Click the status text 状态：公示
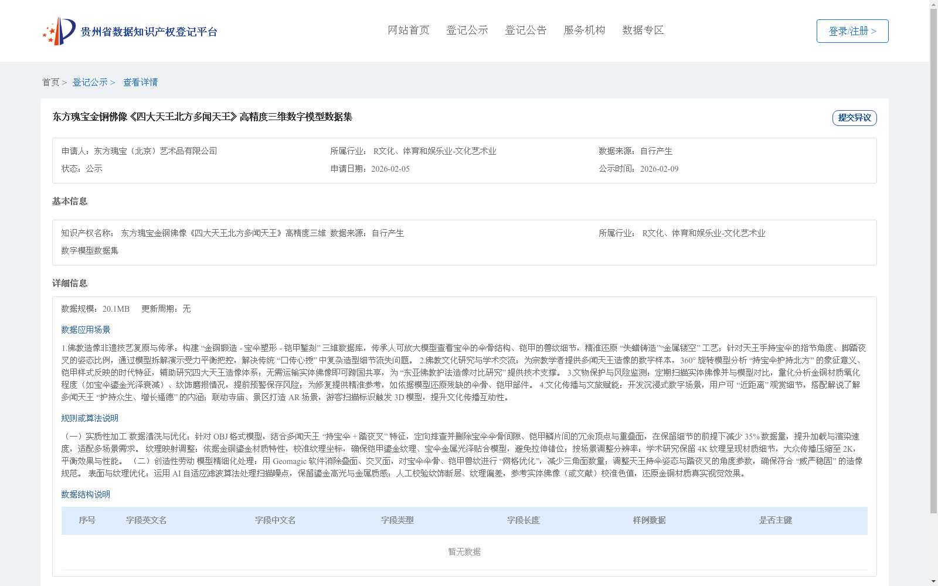 82,169
